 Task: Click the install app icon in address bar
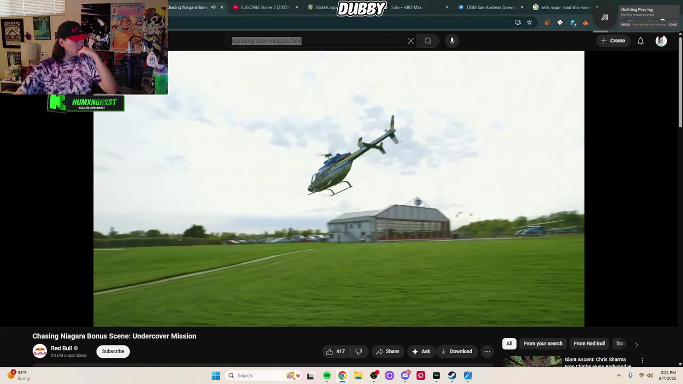[x=518, y=22]
